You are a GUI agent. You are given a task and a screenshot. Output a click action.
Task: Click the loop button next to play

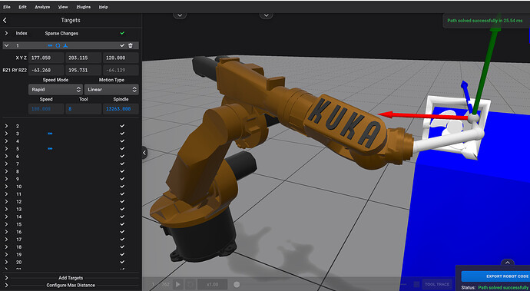point(190,284)
